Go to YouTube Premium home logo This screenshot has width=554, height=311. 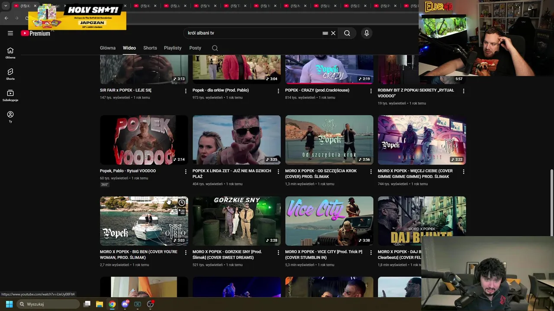[x=35, y=33]
